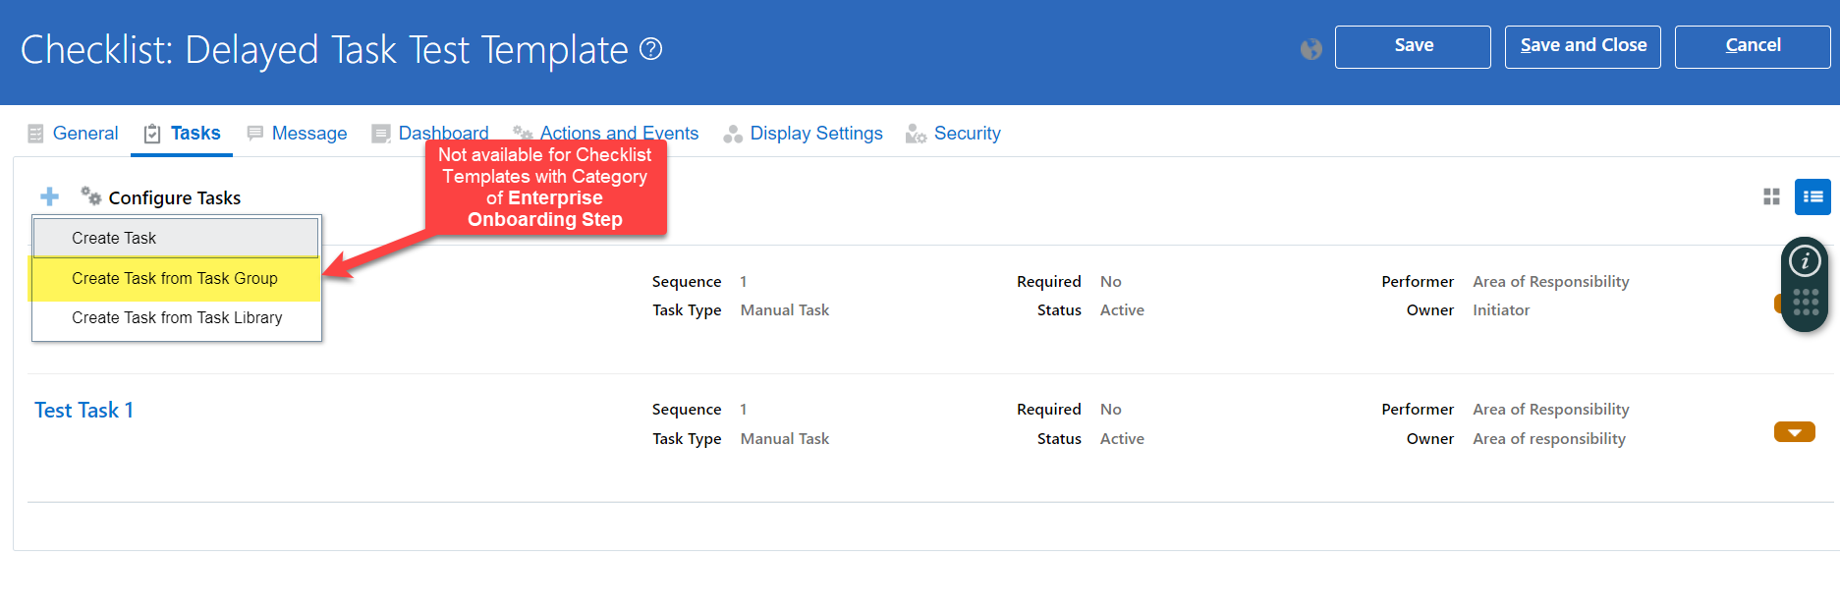
Task: Click the Configure Tasks gear icon
Action: 91,195
